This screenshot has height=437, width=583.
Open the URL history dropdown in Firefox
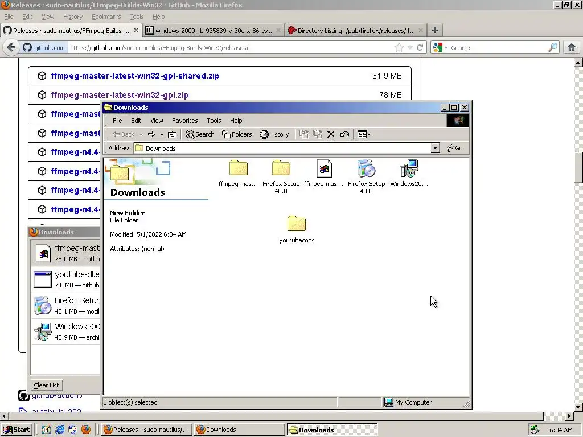(x=410, y=48)
